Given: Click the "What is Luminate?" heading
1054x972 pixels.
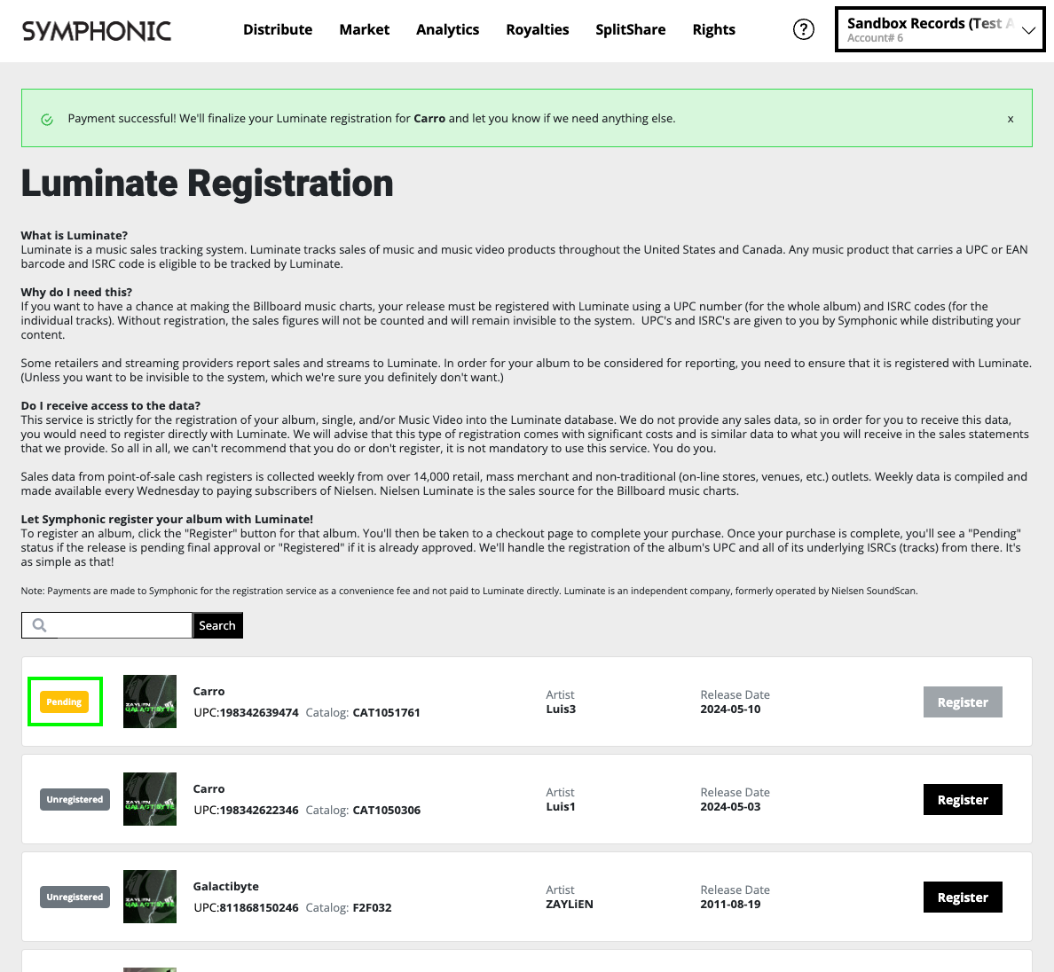Looking at the screenshot, I should pyautogui.click(x=74, y=235).
